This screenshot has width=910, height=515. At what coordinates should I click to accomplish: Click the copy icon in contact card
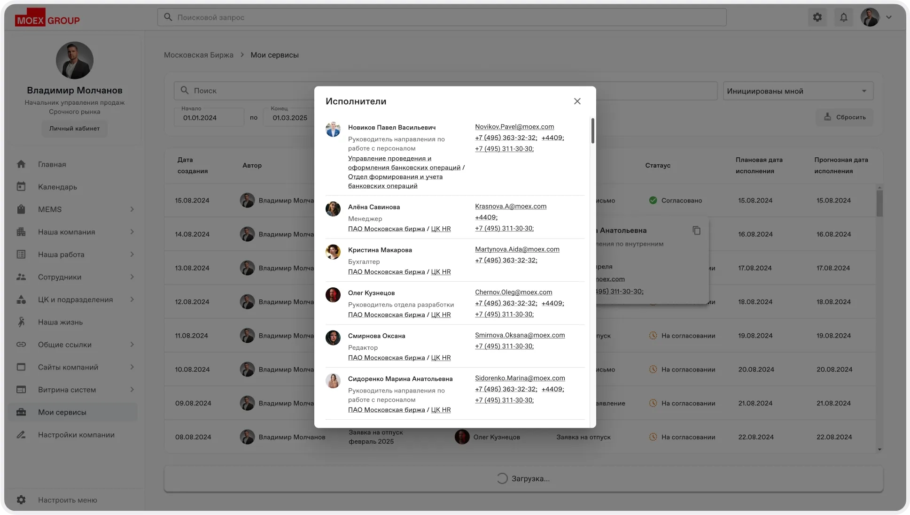[696, 231]
